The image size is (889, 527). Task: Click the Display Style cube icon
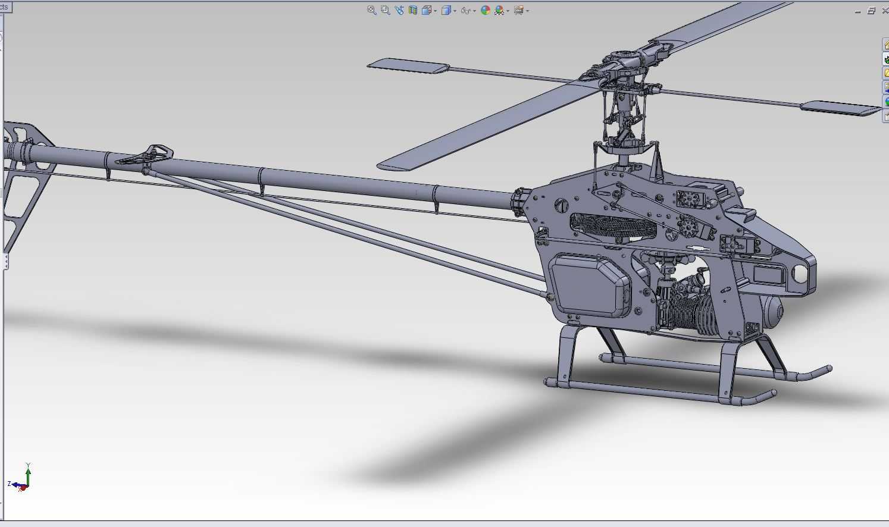(446, 10)
